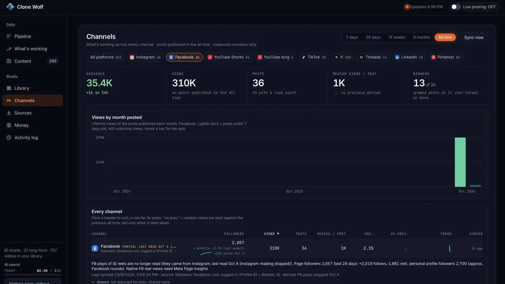
Task: Select the 30 days range option
Action: point(373,37)
